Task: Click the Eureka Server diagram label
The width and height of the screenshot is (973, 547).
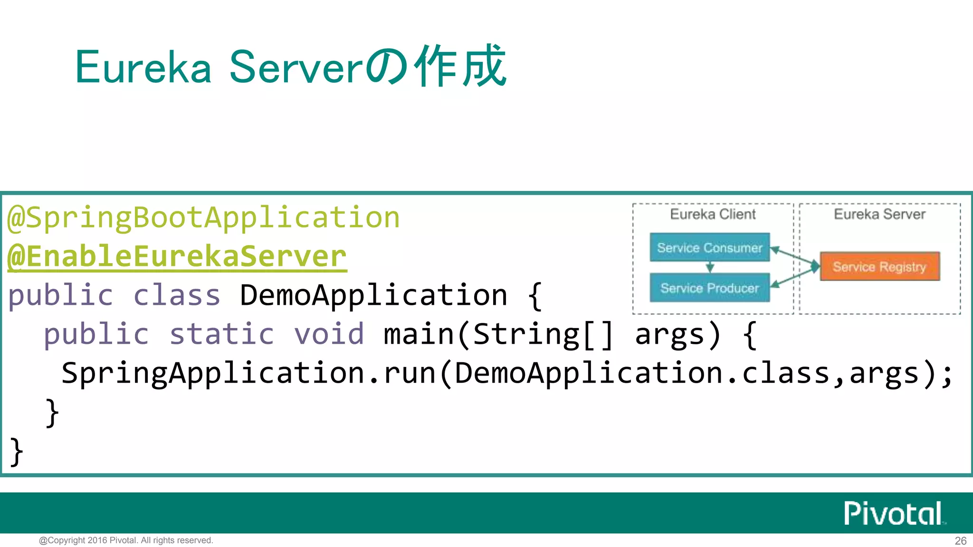Action: (x=879, y=214)
